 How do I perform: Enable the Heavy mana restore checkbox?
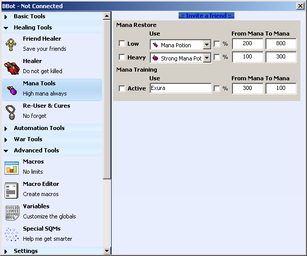tap(122, 57)
